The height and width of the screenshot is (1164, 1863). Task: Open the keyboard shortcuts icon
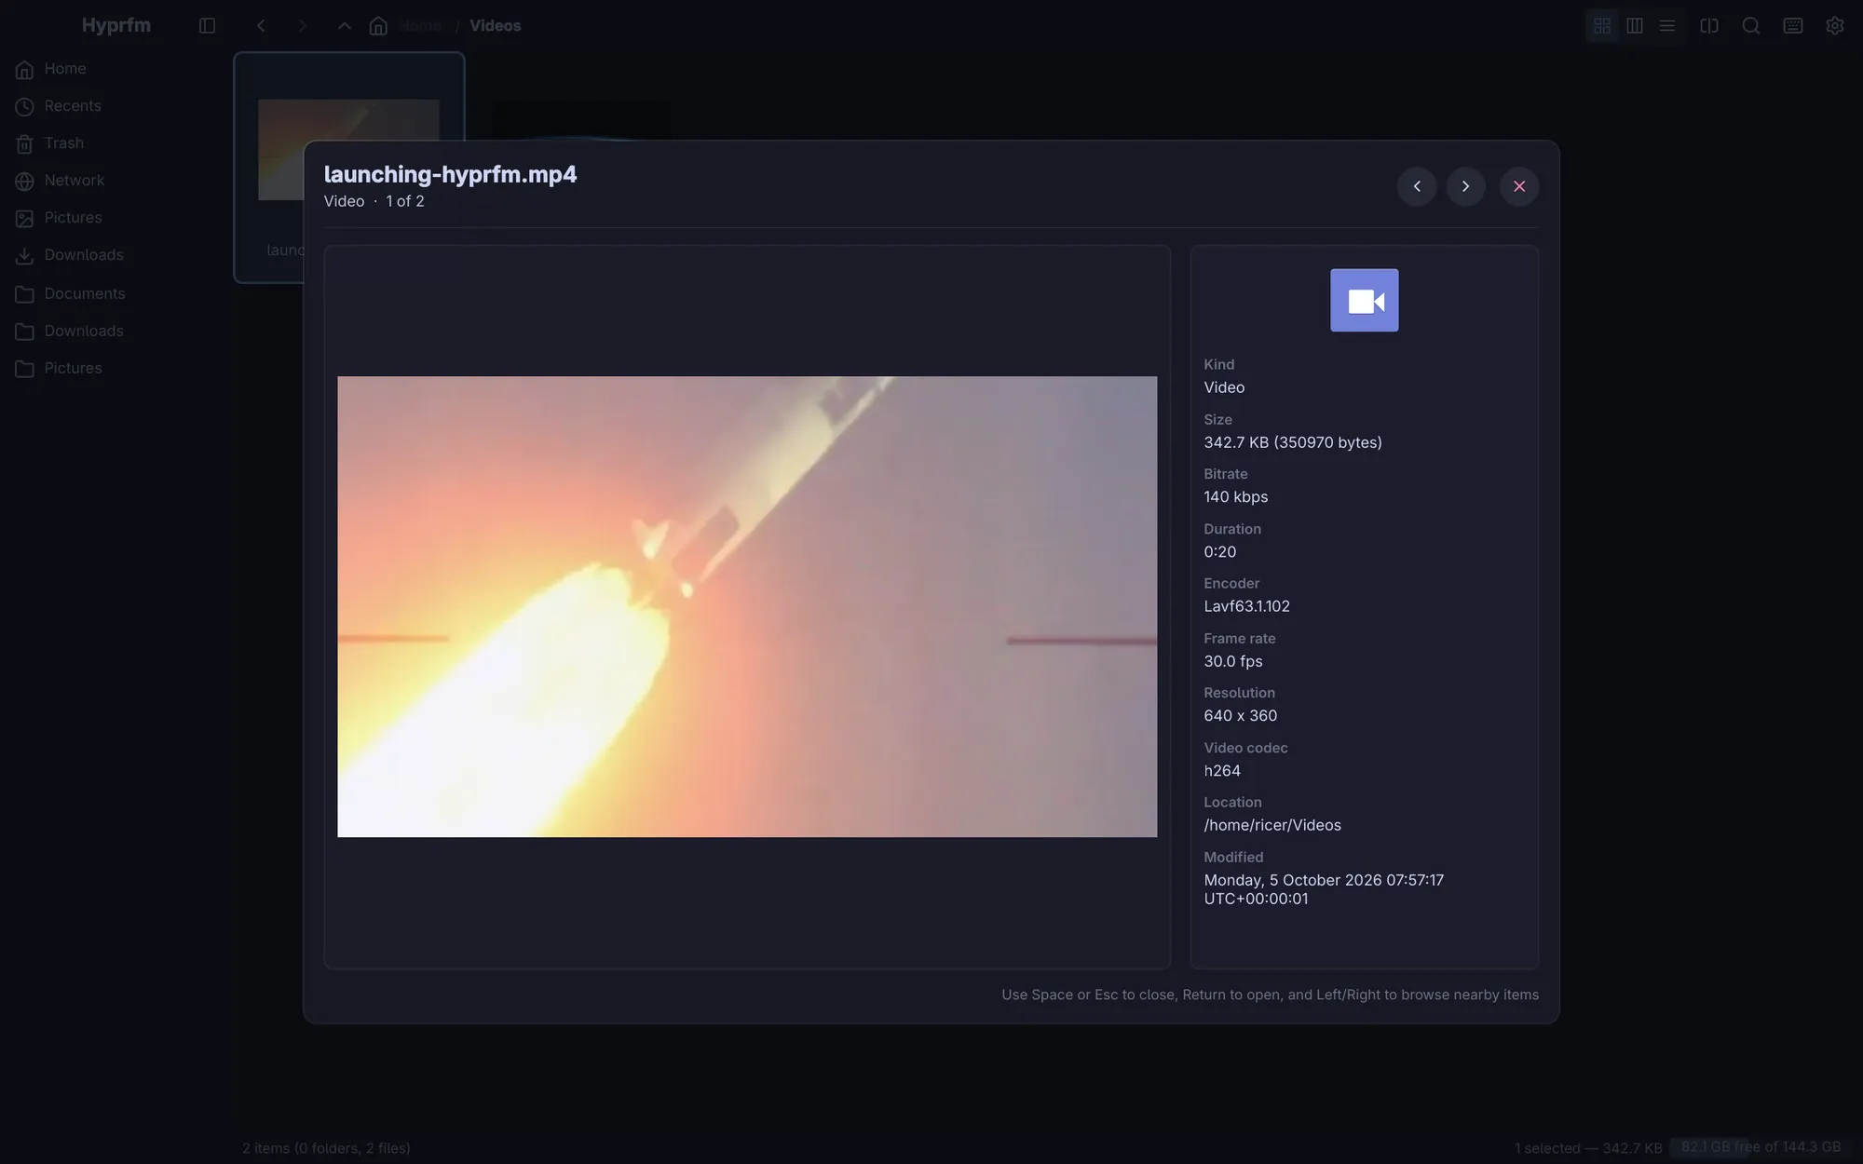click(x=1792, y=26)
